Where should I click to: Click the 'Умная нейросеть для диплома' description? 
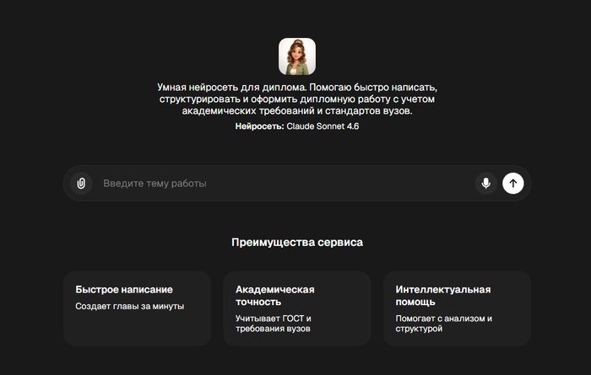[x=297, y=99]
